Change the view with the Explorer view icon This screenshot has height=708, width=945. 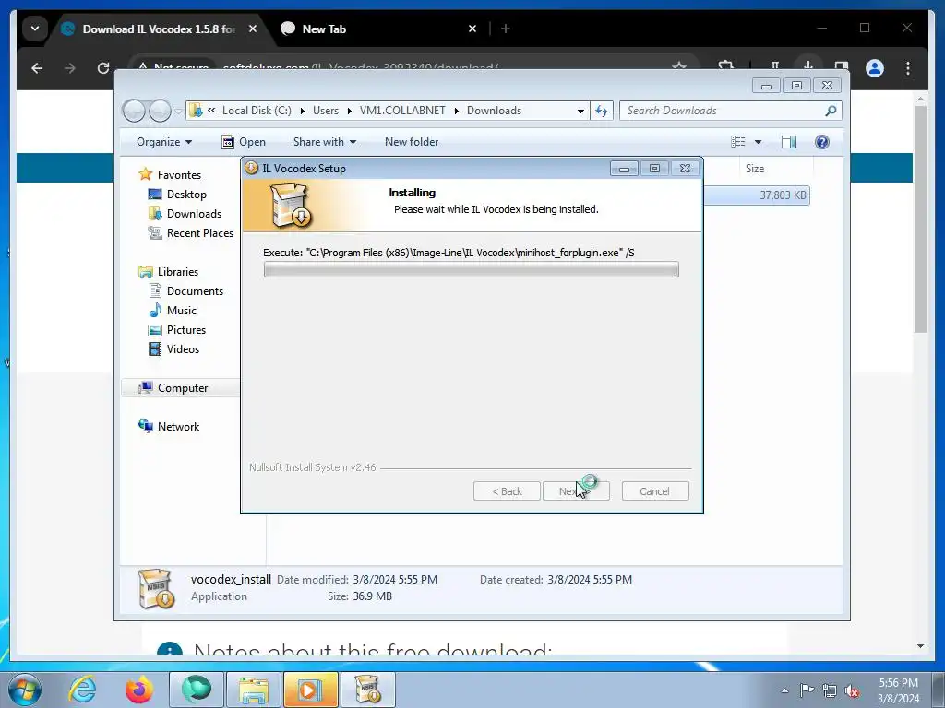point(737,141)
